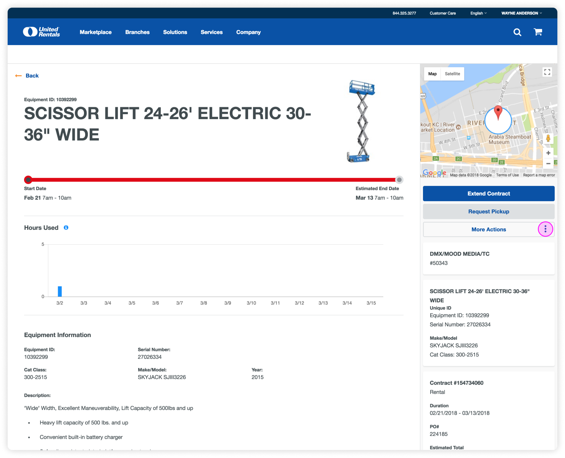The width and height of the screenshot is (565, 458).
Task: Open the Solutions menu
Action: (175, 32)
